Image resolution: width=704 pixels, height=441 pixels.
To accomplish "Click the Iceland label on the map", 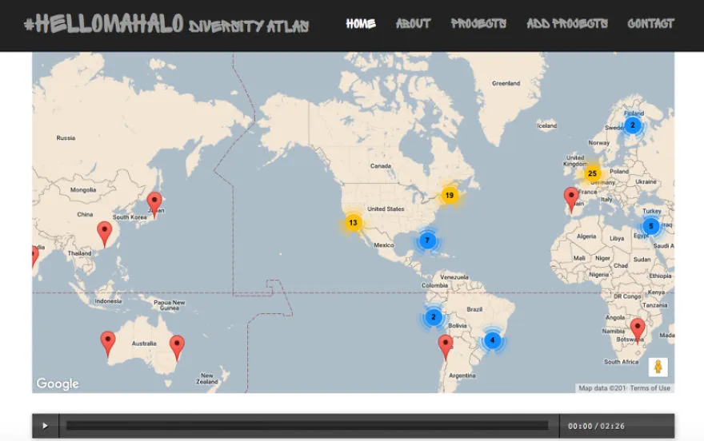I will click(547, 126).
